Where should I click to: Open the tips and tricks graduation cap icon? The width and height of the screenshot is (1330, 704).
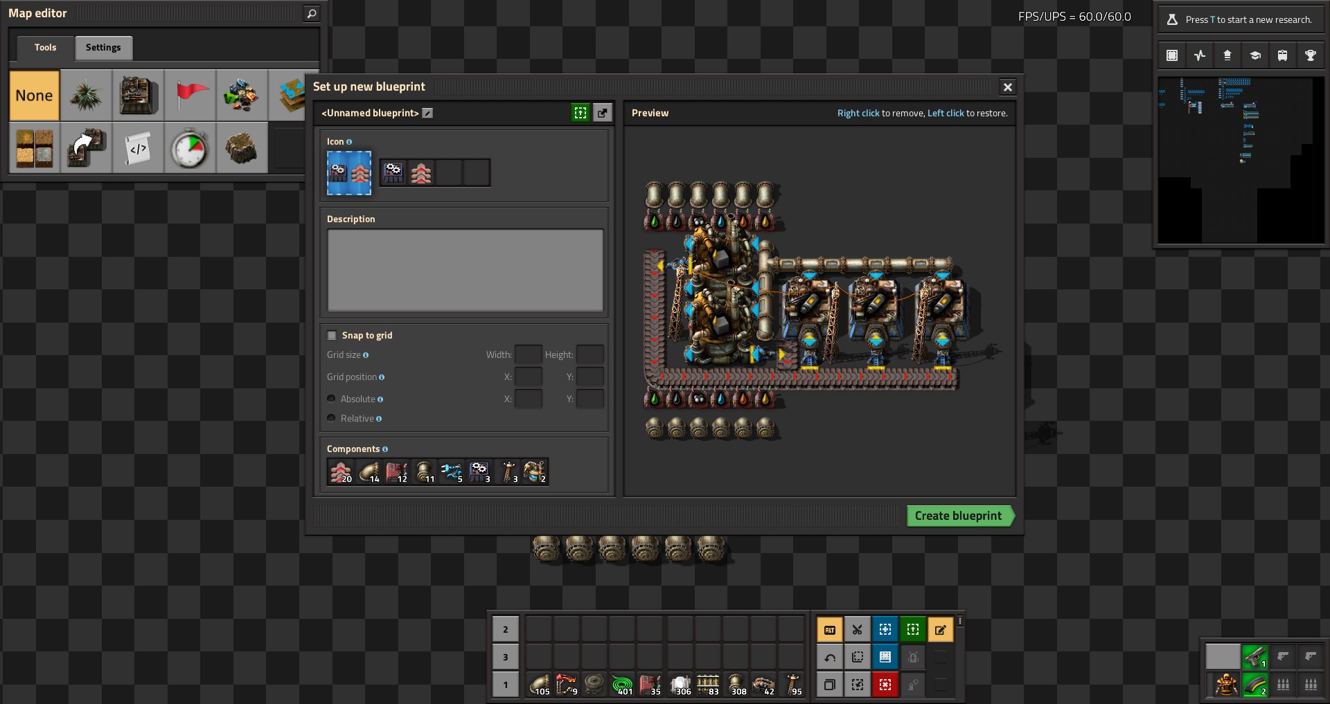1255,55
